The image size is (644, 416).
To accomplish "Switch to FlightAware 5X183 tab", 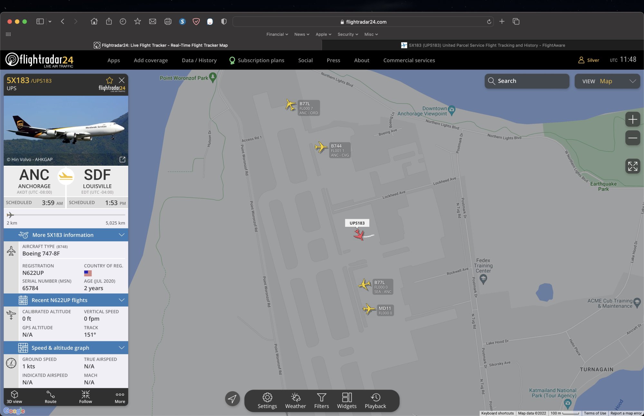I will tap(483, 45).
